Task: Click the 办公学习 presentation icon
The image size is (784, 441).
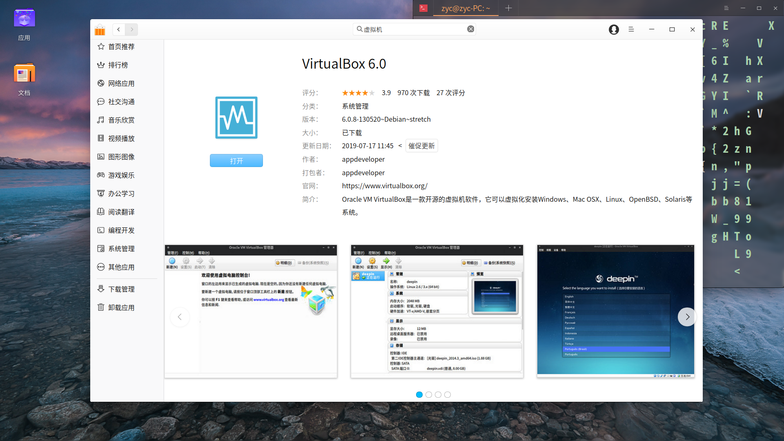Action: tap(101, 193)
